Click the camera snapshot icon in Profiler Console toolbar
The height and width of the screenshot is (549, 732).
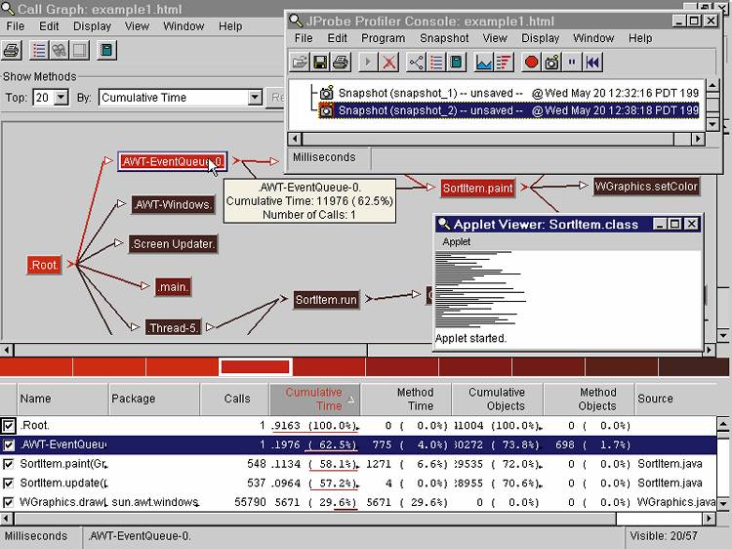point(551,63)
